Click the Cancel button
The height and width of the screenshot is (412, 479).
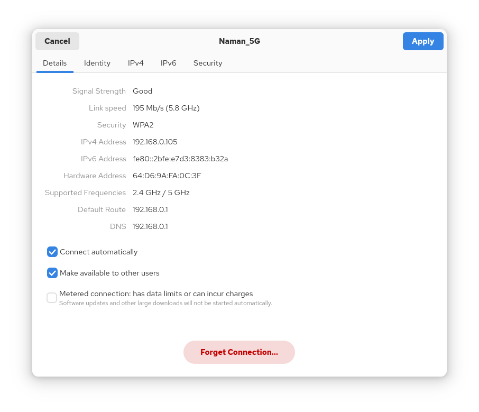(x=57, y=41)
